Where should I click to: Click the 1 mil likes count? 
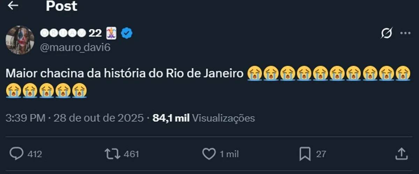point(229,154)
